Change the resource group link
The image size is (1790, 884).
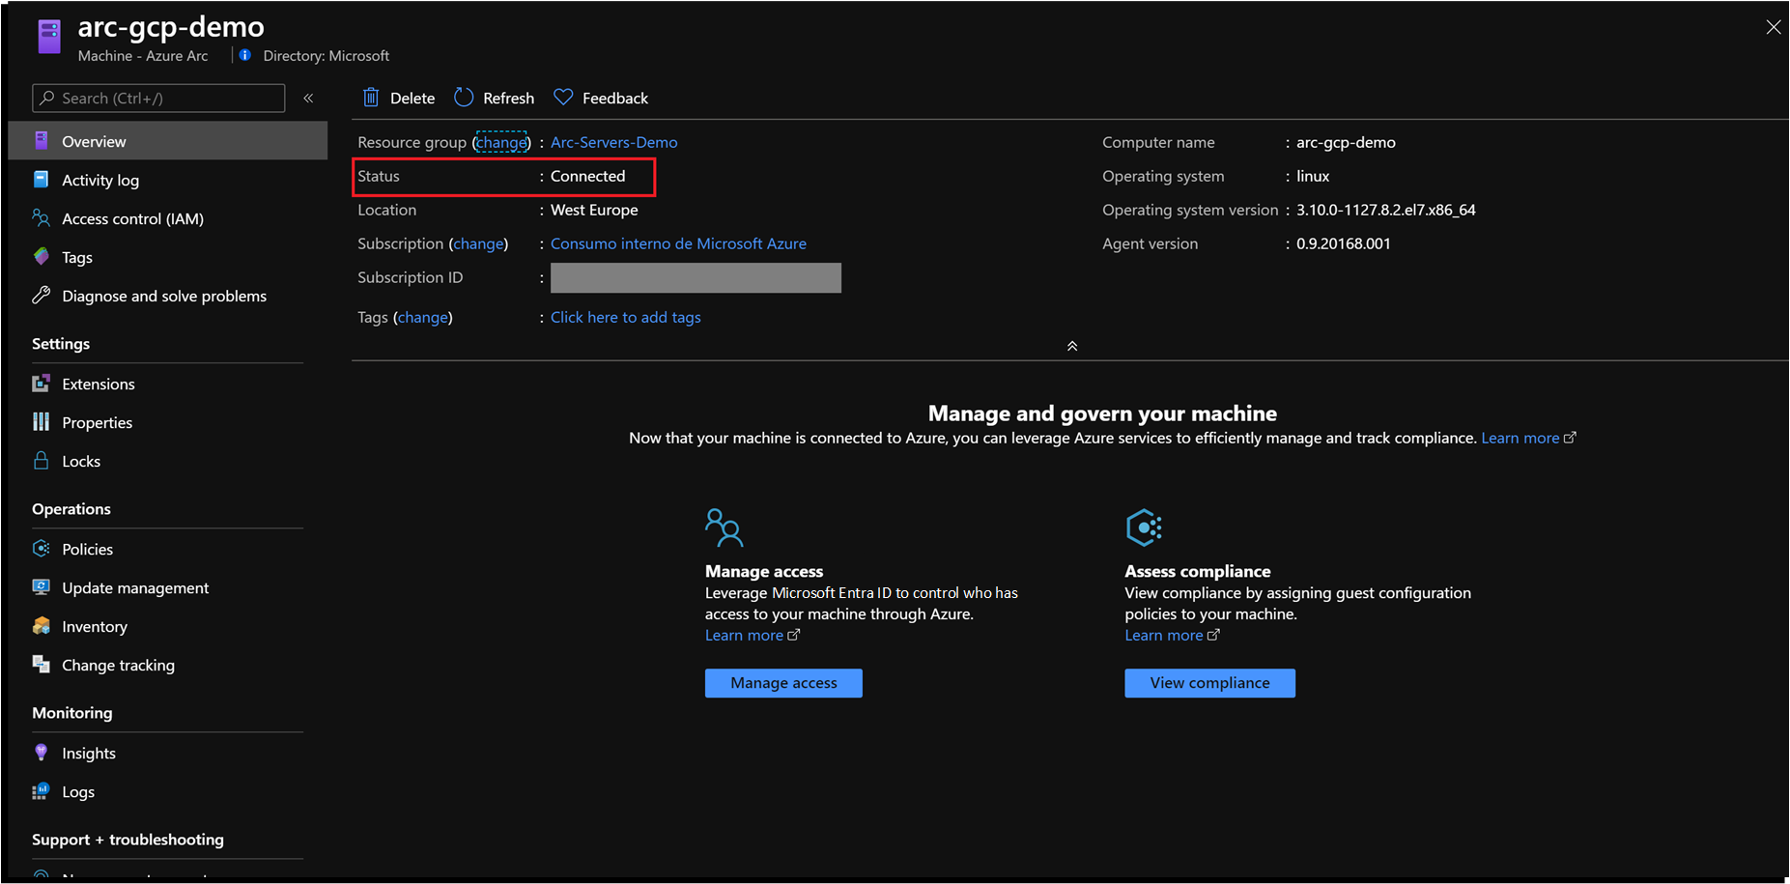point(501,142)
